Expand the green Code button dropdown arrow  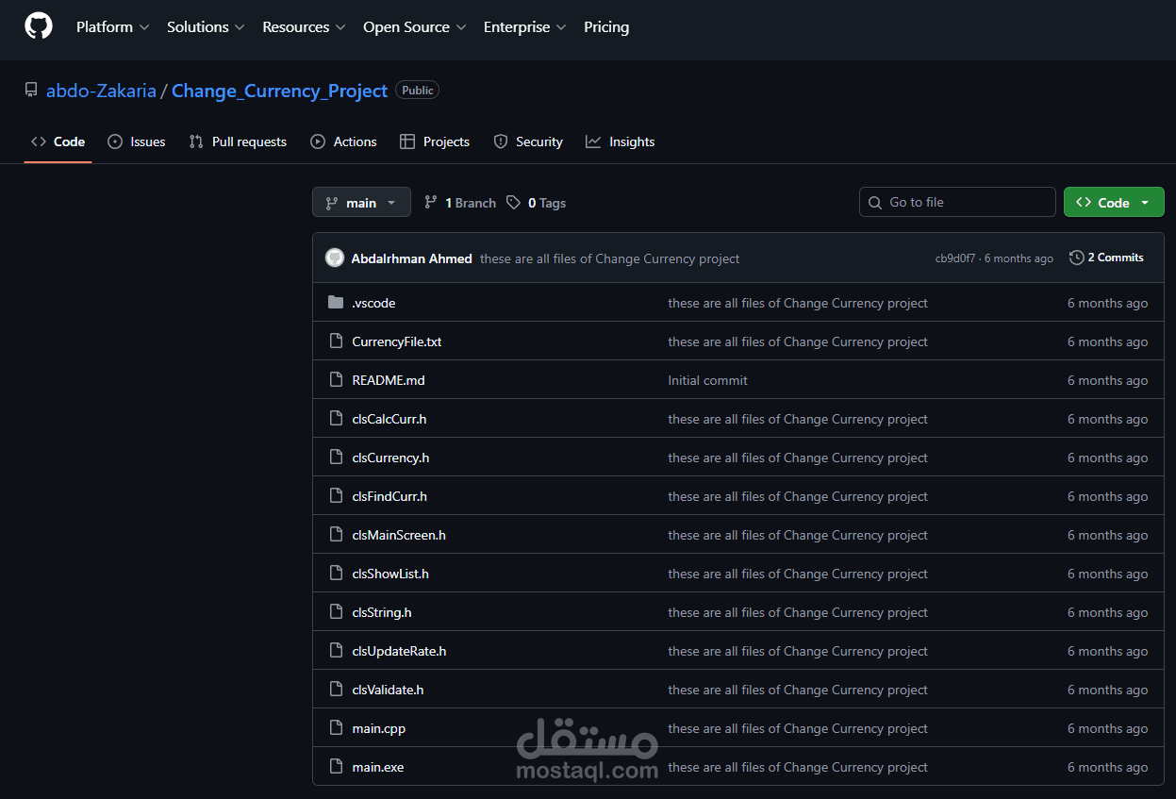(1144, 201)
